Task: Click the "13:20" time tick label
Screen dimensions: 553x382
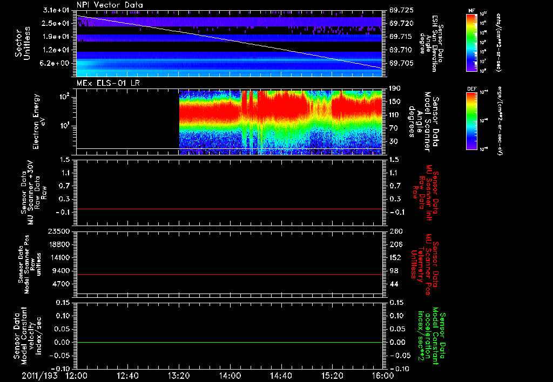Action: [x=179, y=376]
